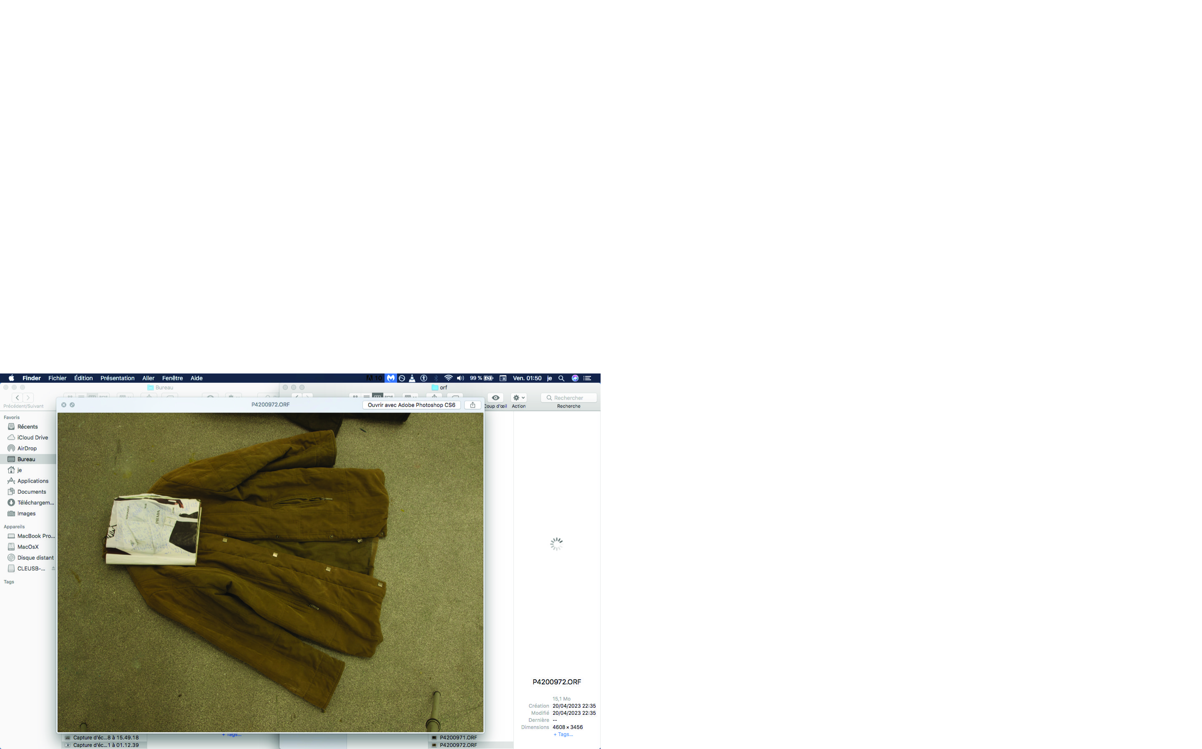Eject the CLEUSB drive

53,569
